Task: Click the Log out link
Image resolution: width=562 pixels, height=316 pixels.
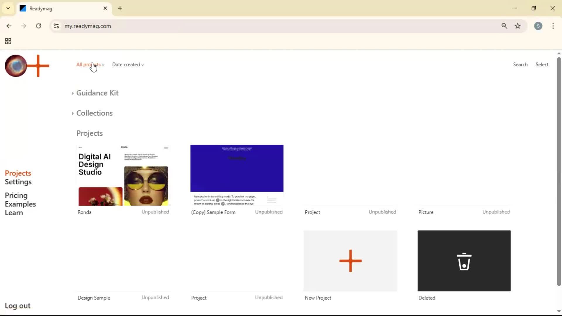Action: tap(17, 305)
